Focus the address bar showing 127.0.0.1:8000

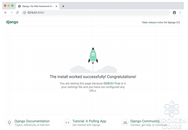[x=96, y=13]
